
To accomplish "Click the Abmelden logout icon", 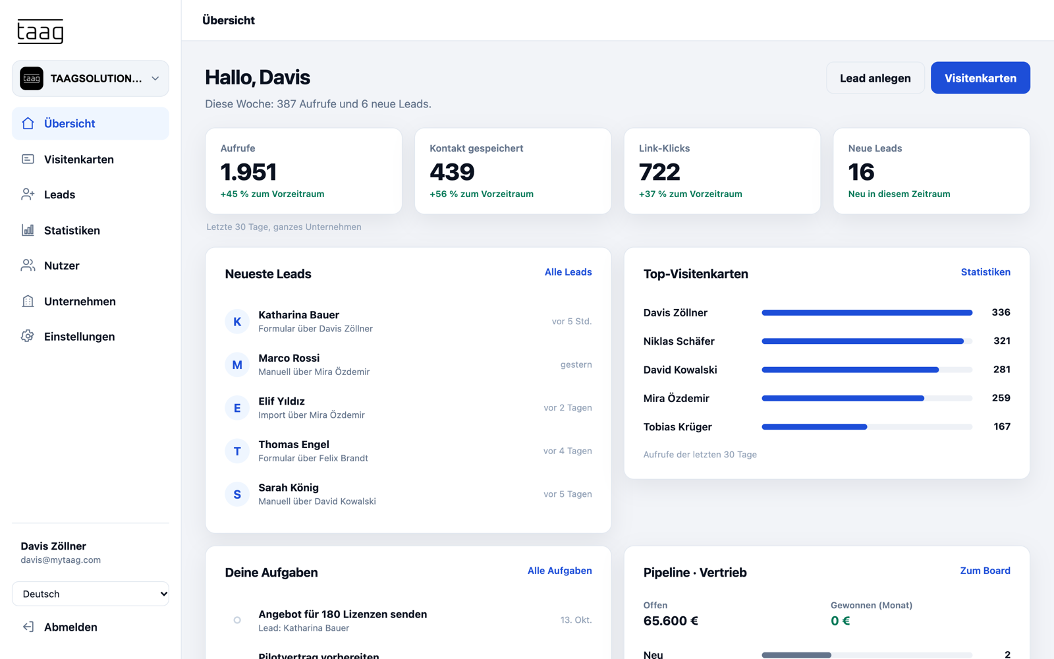I will click(28, 627).
